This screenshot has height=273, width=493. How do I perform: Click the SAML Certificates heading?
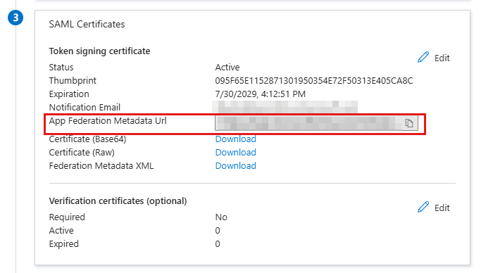(87, 24)
